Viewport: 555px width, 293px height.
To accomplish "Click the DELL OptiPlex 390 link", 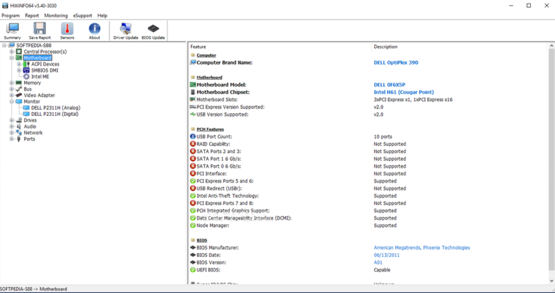I will [396, 63].
